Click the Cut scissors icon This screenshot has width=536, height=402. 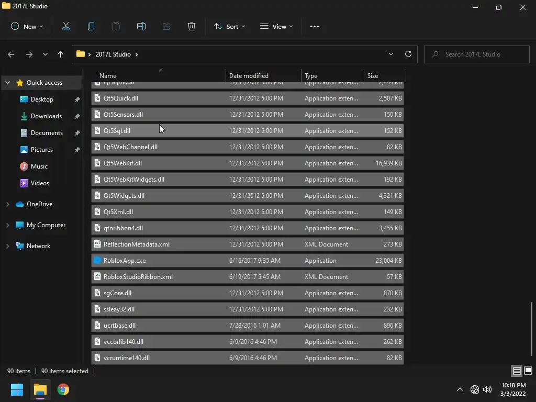[x=65, y=26]
